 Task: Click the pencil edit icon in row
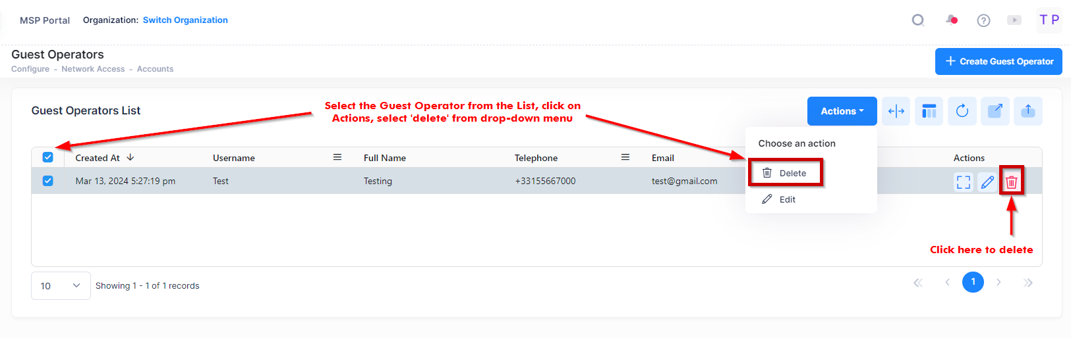(987, 182)
